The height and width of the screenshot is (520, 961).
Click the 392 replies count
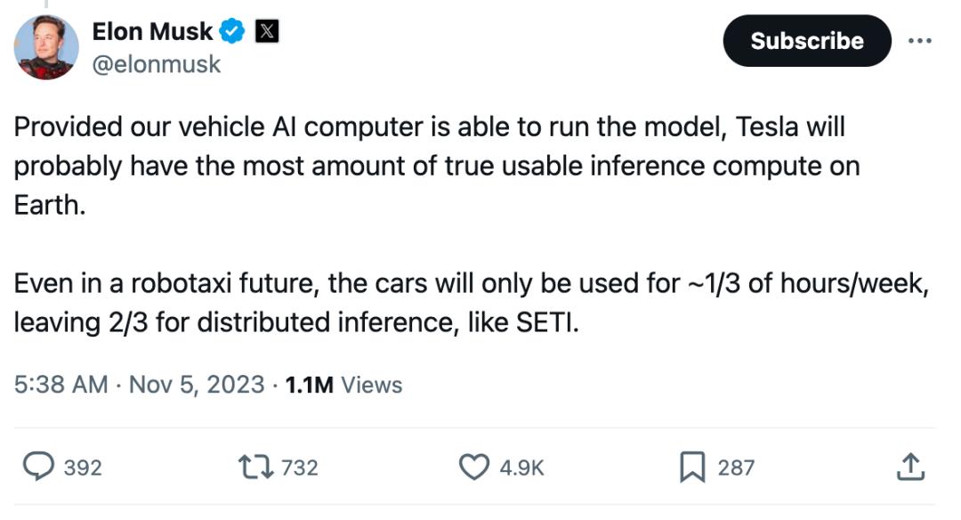(83, 467)
